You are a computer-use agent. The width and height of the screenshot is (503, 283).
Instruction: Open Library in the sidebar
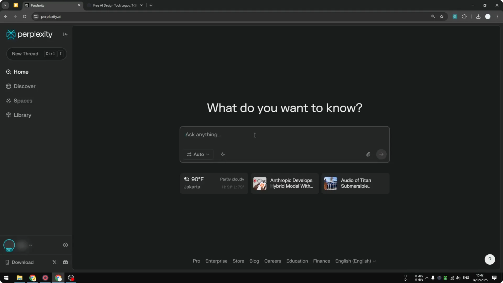coord(22,115)
